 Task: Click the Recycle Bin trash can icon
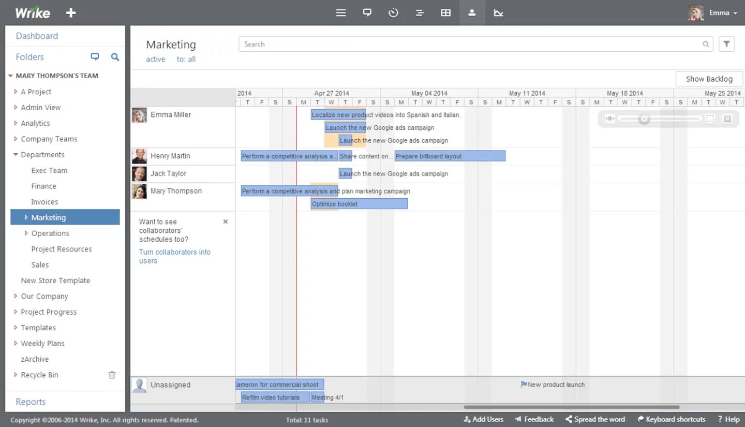click(x=112, y=375)
